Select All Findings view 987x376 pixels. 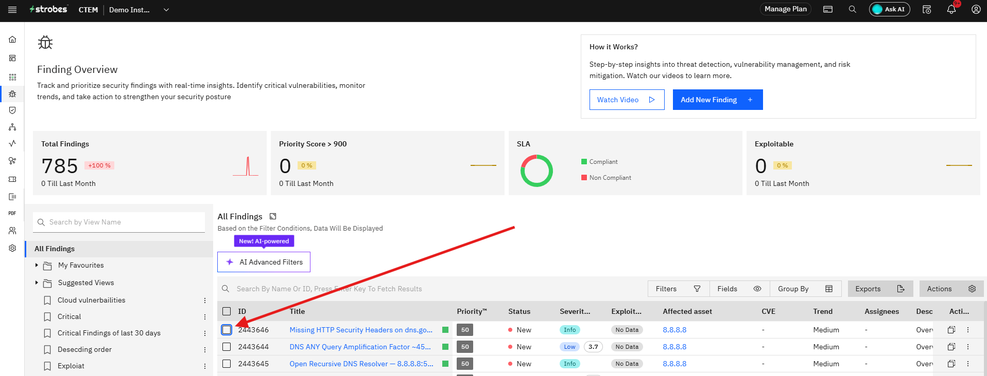tap(119, 249)
